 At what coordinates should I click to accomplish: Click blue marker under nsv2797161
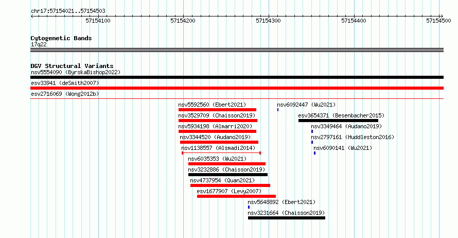click(x=312, y=142)
